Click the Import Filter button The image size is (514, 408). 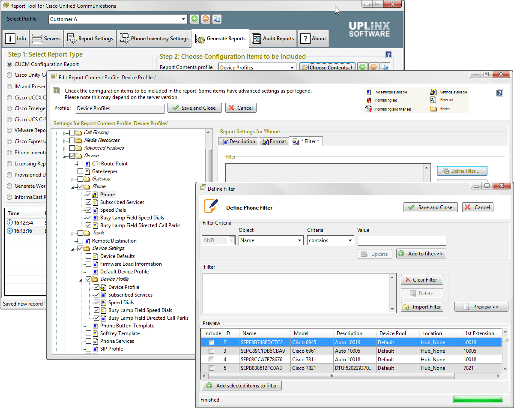[422, 307]
